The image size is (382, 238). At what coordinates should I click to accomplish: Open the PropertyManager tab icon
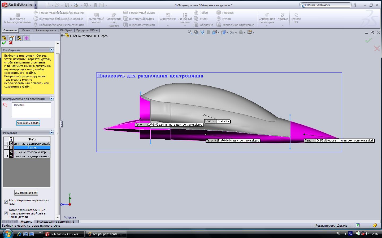tap(12, 38)
